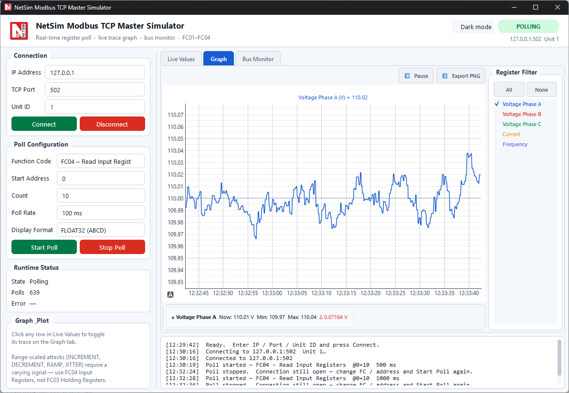
Task: Click the green Connect button
Action: (x=44, y=124)
